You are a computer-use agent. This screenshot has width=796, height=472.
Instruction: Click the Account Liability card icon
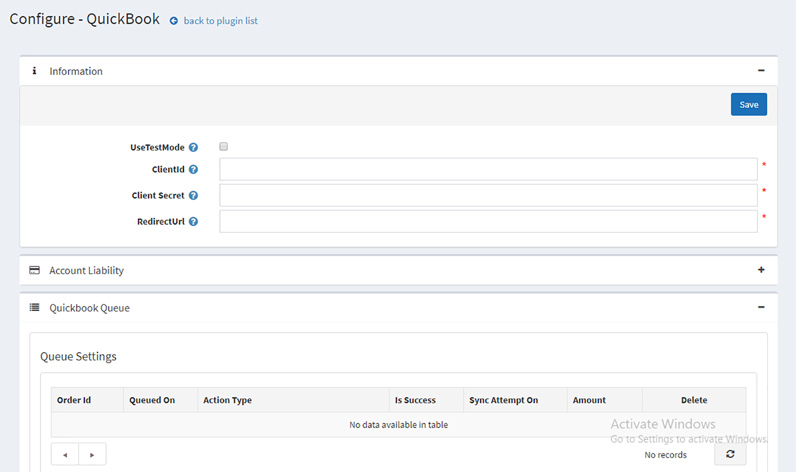[x=34, y=270]
